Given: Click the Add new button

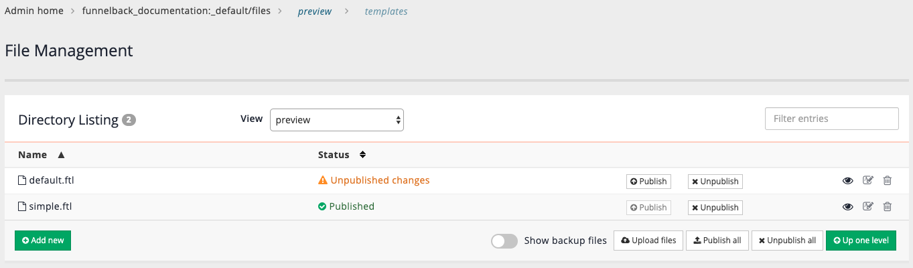Looking at the screenshot, I should [x=43, y=240].
